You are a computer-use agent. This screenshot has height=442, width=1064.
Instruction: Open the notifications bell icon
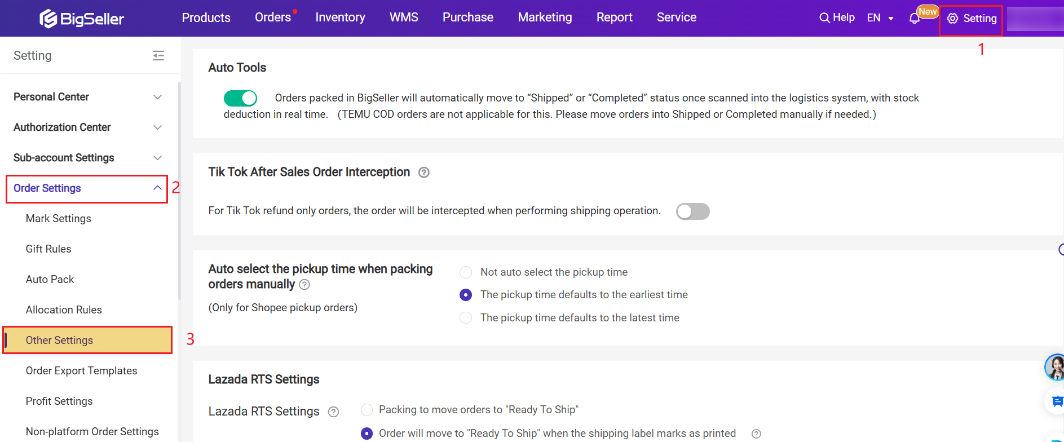(x=915, y=19)
